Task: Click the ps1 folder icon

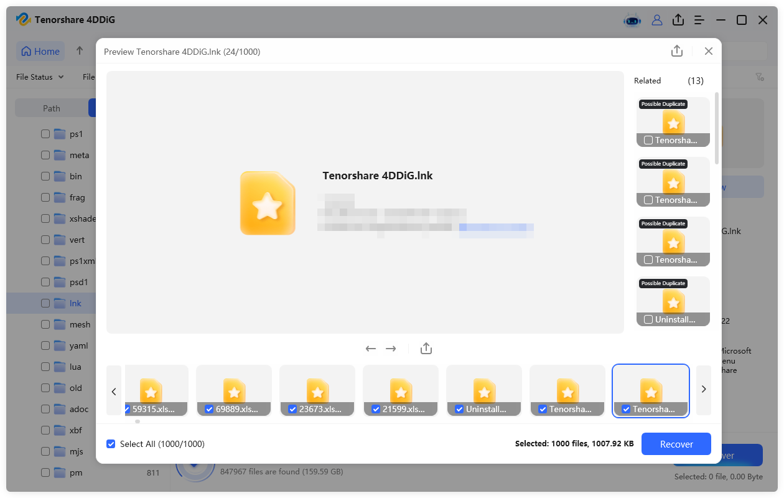Action: tap(60, 134)
